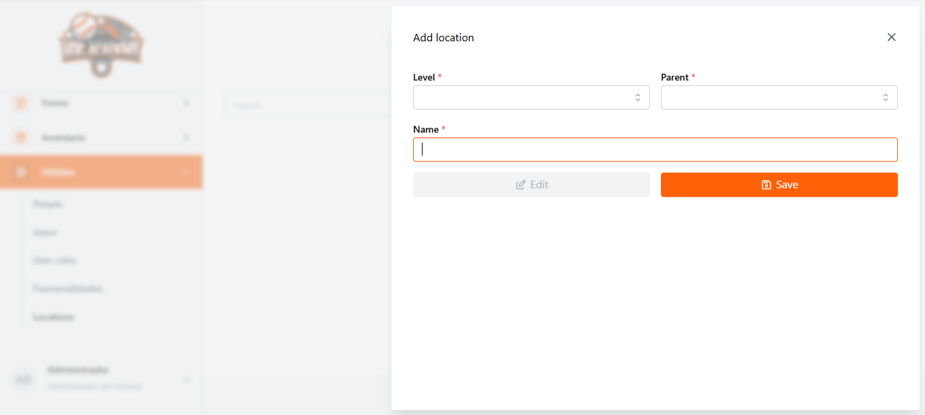This screenshot has height=415, width=925.
Task: Collapse the Utilities sidebar section
Action: 101,172
